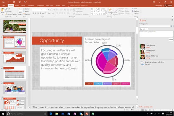The height and width of the screenshot is (116, 174).
Task: Launch Excel from the taskbar
Action: click(x=93, y=114)
